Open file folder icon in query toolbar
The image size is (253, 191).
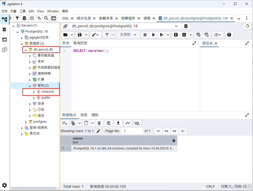tap(66, 35)
